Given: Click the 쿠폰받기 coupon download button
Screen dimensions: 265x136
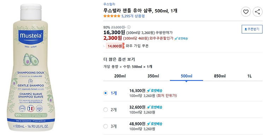Looking at the screenshot, I should (x=252, y=29).
